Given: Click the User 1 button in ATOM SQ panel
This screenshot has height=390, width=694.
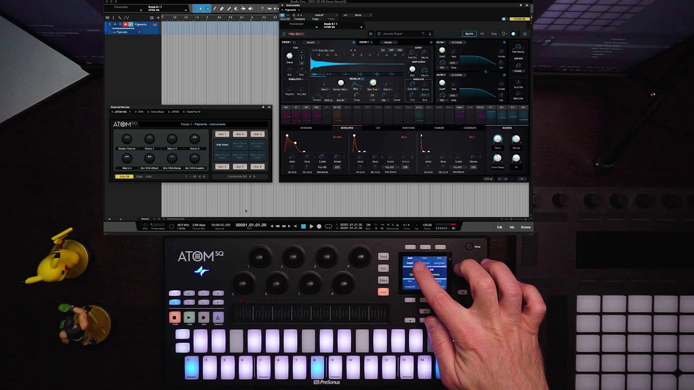Looking at the screenshot, I should [222, 134].
